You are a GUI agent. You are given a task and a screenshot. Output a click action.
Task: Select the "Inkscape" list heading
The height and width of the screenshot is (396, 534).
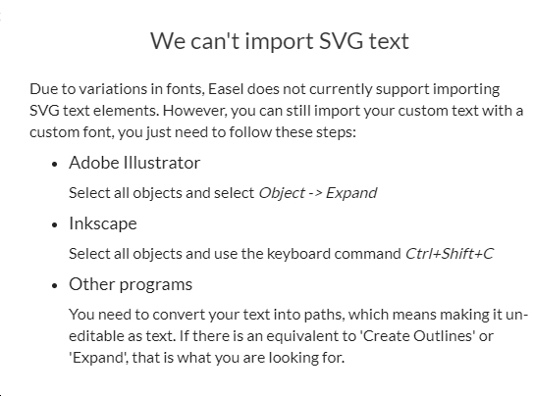click(103, 223)
